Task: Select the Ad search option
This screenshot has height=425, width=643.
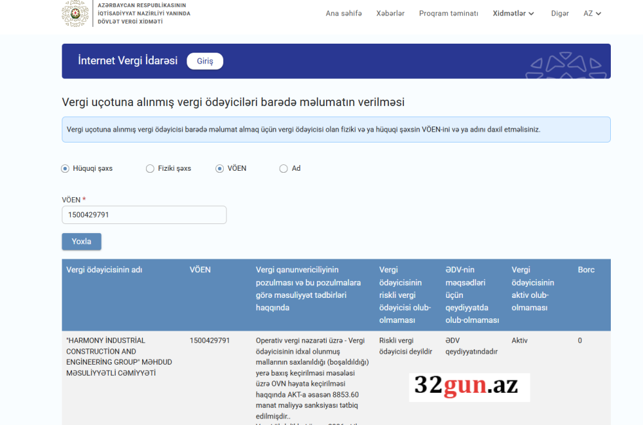Action: (x=283, y=168)
